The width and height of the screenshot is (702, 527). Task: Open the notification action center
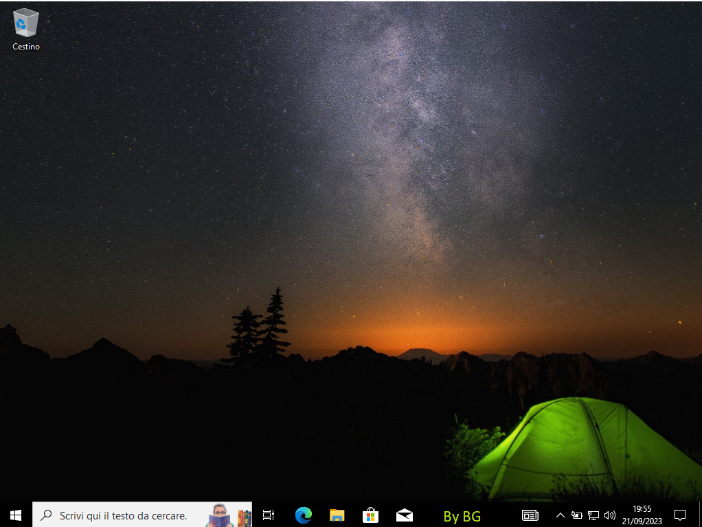(x=679, y=515)
